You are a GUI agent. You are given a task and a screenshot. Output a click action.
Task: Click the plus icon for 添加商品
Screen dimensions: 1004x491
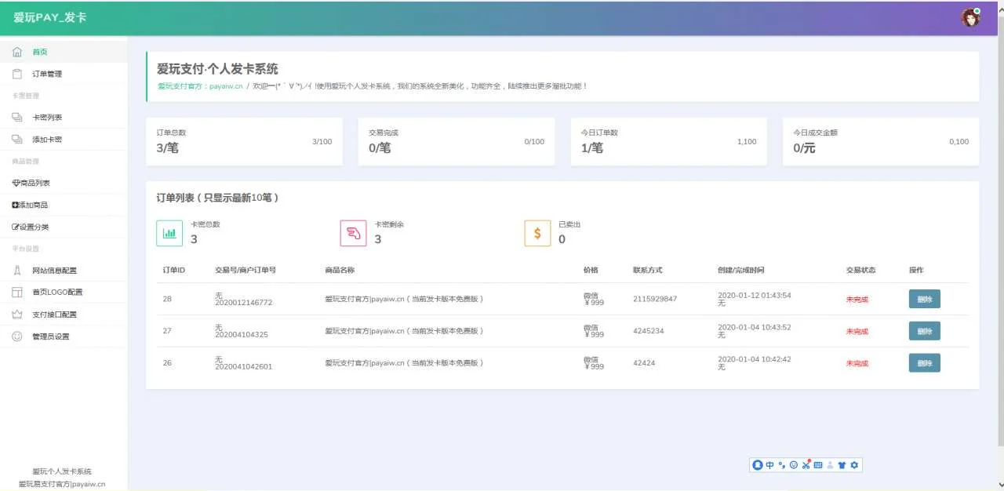coord(16,205)
